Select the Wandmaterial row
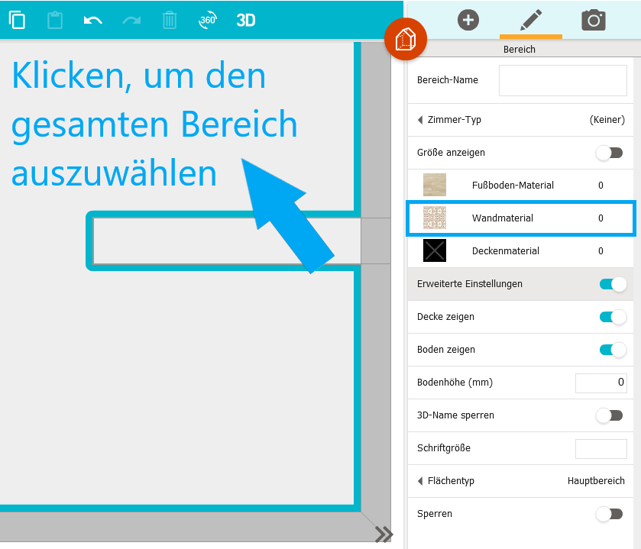 pyautogui.click(x=521, y=218)
